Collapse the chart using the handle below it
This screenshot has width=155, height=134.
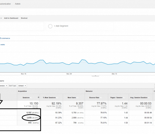click(x=95, y=76)
